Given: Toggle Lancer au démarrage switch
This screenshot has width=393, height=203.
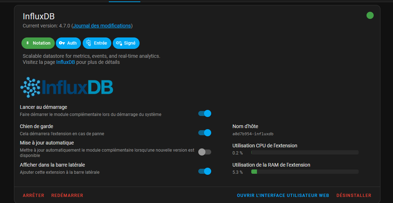Looking at the screenshot, I should [205, 113].
